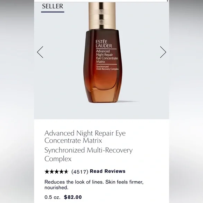The image size is (203, 203).
Task: Click the Synchronized Multi-Recovery Complex subtitle
Action: 89,154
